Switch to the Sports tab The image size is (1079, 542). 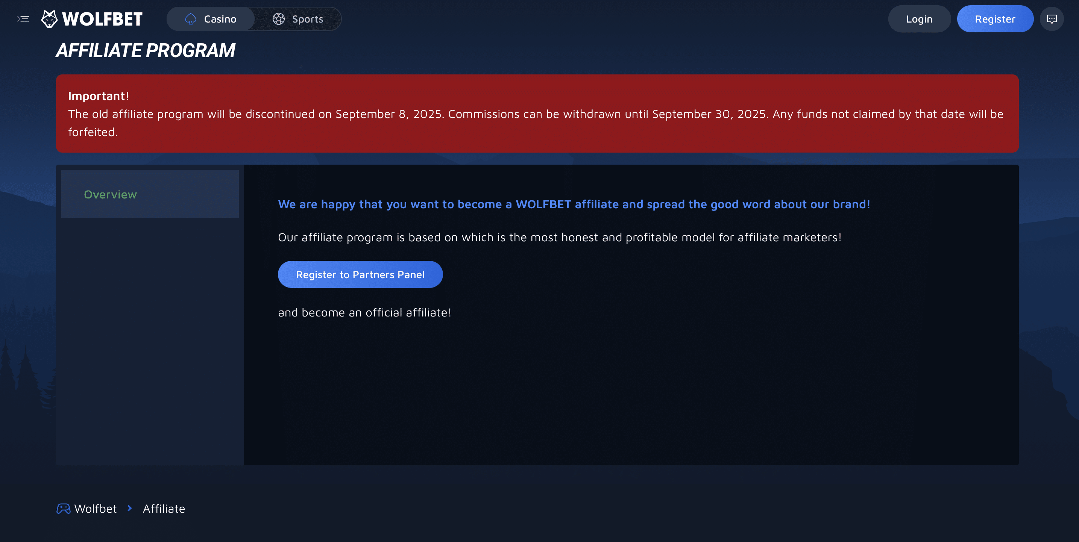click(307, 19)
